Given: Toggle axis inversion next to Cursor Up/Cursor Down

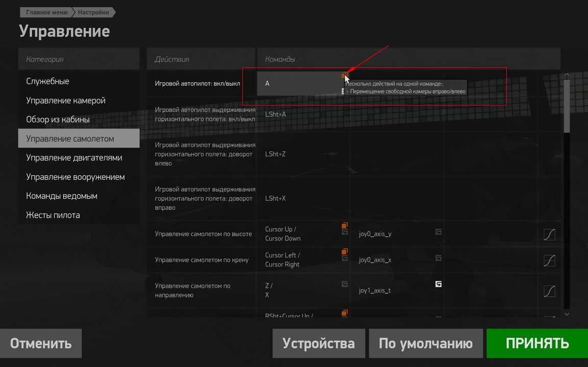Looking at the screenshot, I should pyautogui.click(x=345, y=232).
